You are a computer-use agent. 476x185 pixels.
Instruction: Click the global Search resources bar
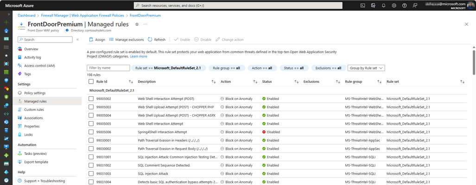tap(238, 6)
